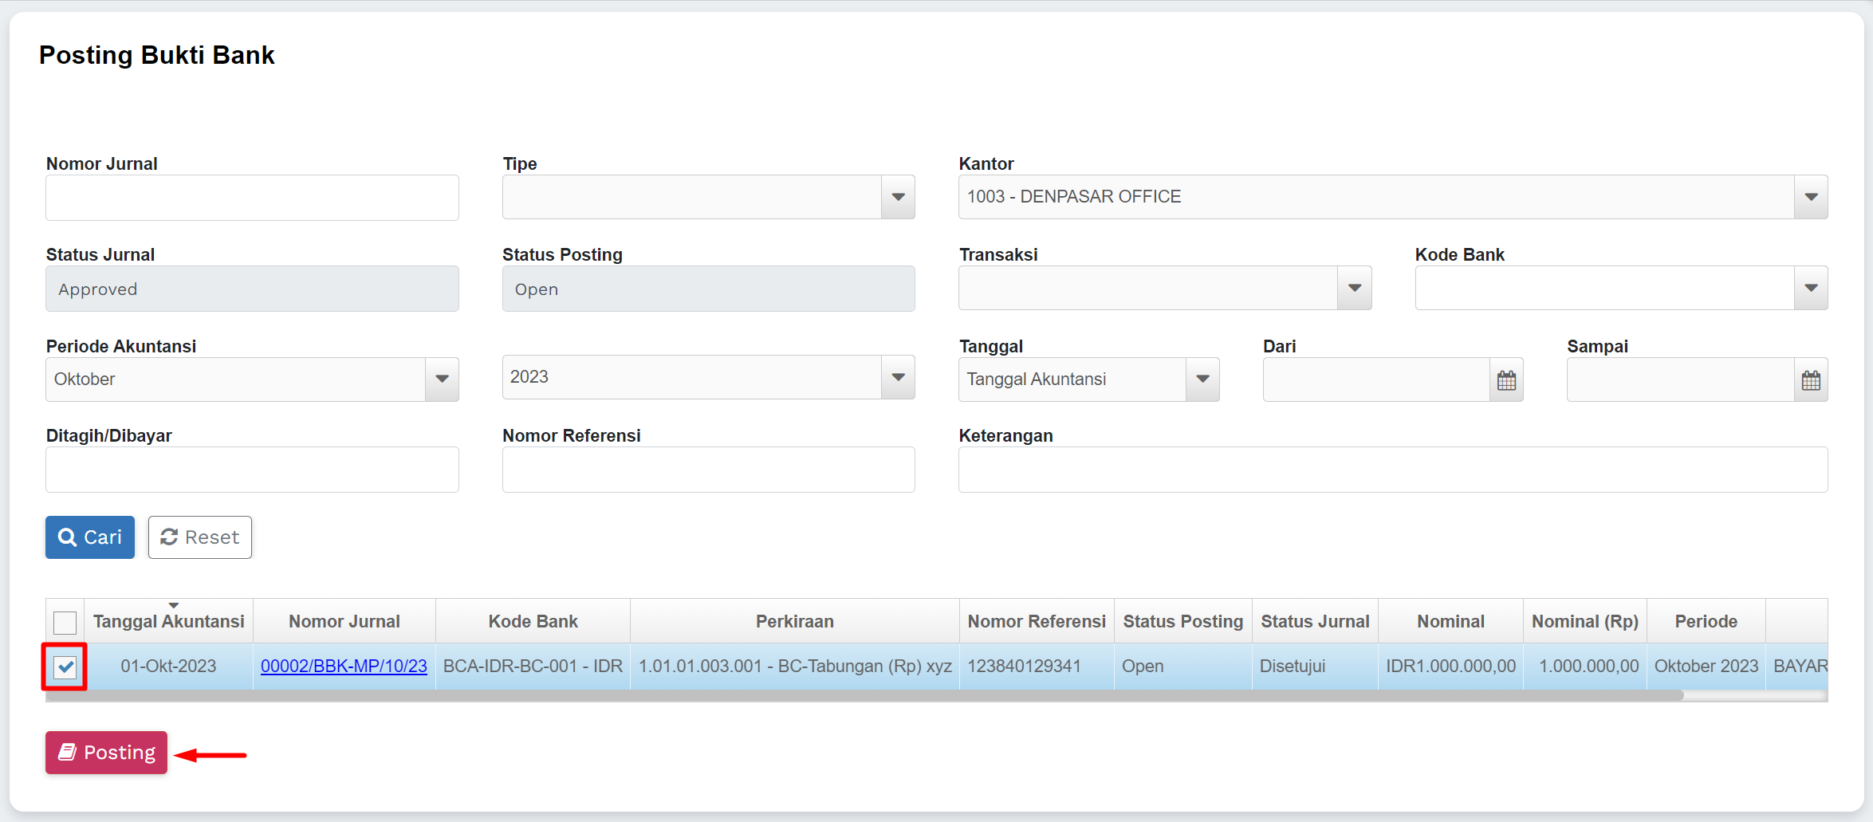This screenshot has width=1873, height=822.
Task: Open the 2023 year dropdown
Action: click(898, 377)
